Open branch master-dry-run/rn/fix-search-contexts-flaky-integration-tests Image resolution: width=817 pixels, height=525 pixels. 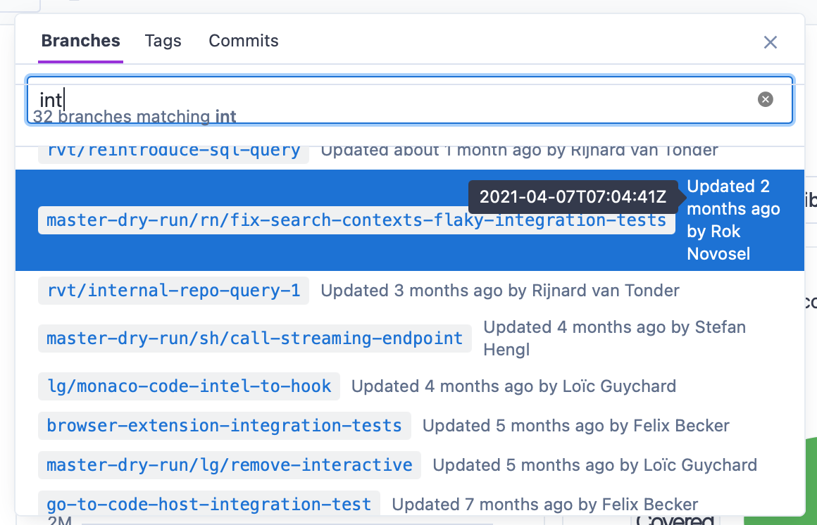click(356, 220)
